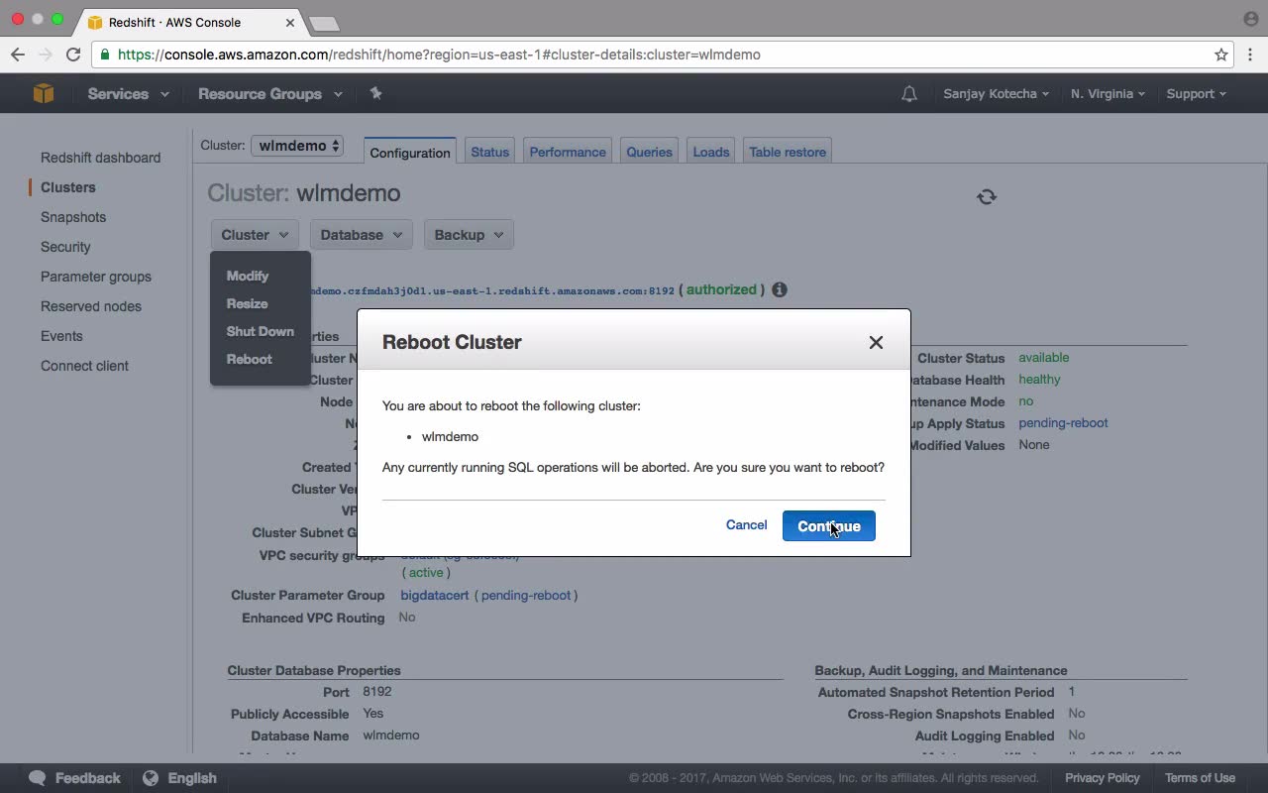Open Reserved nodes in the sidebar
Screen dimensions: 1268x793
coord(91,306)
